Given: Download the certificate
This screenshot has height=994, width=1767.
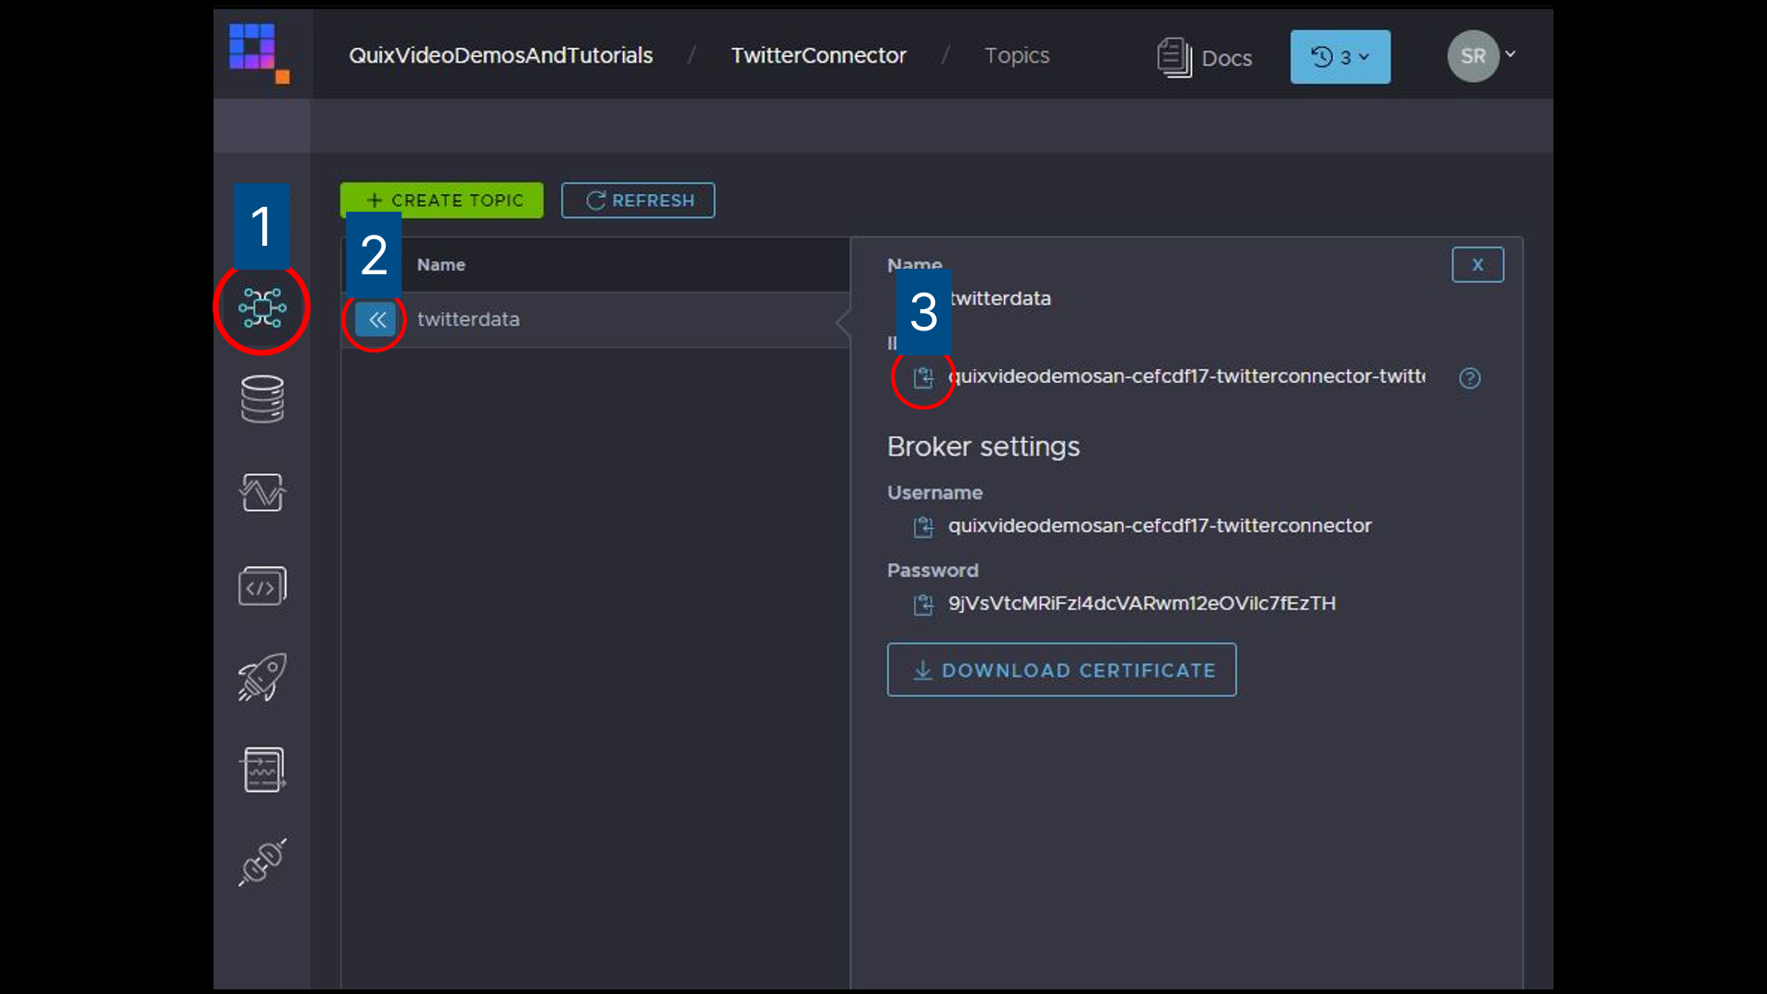Looking at the screenshot, I should 1060,670.
